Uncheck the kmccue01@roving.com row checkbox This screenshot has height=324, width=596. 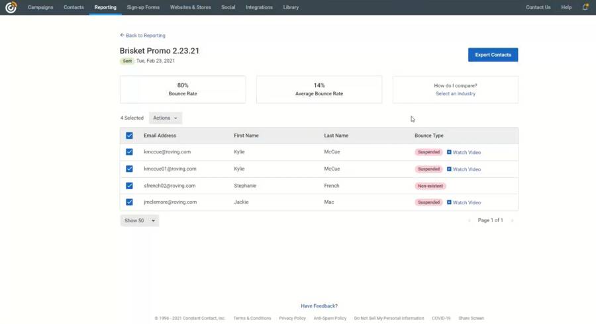tap(129, 169)
